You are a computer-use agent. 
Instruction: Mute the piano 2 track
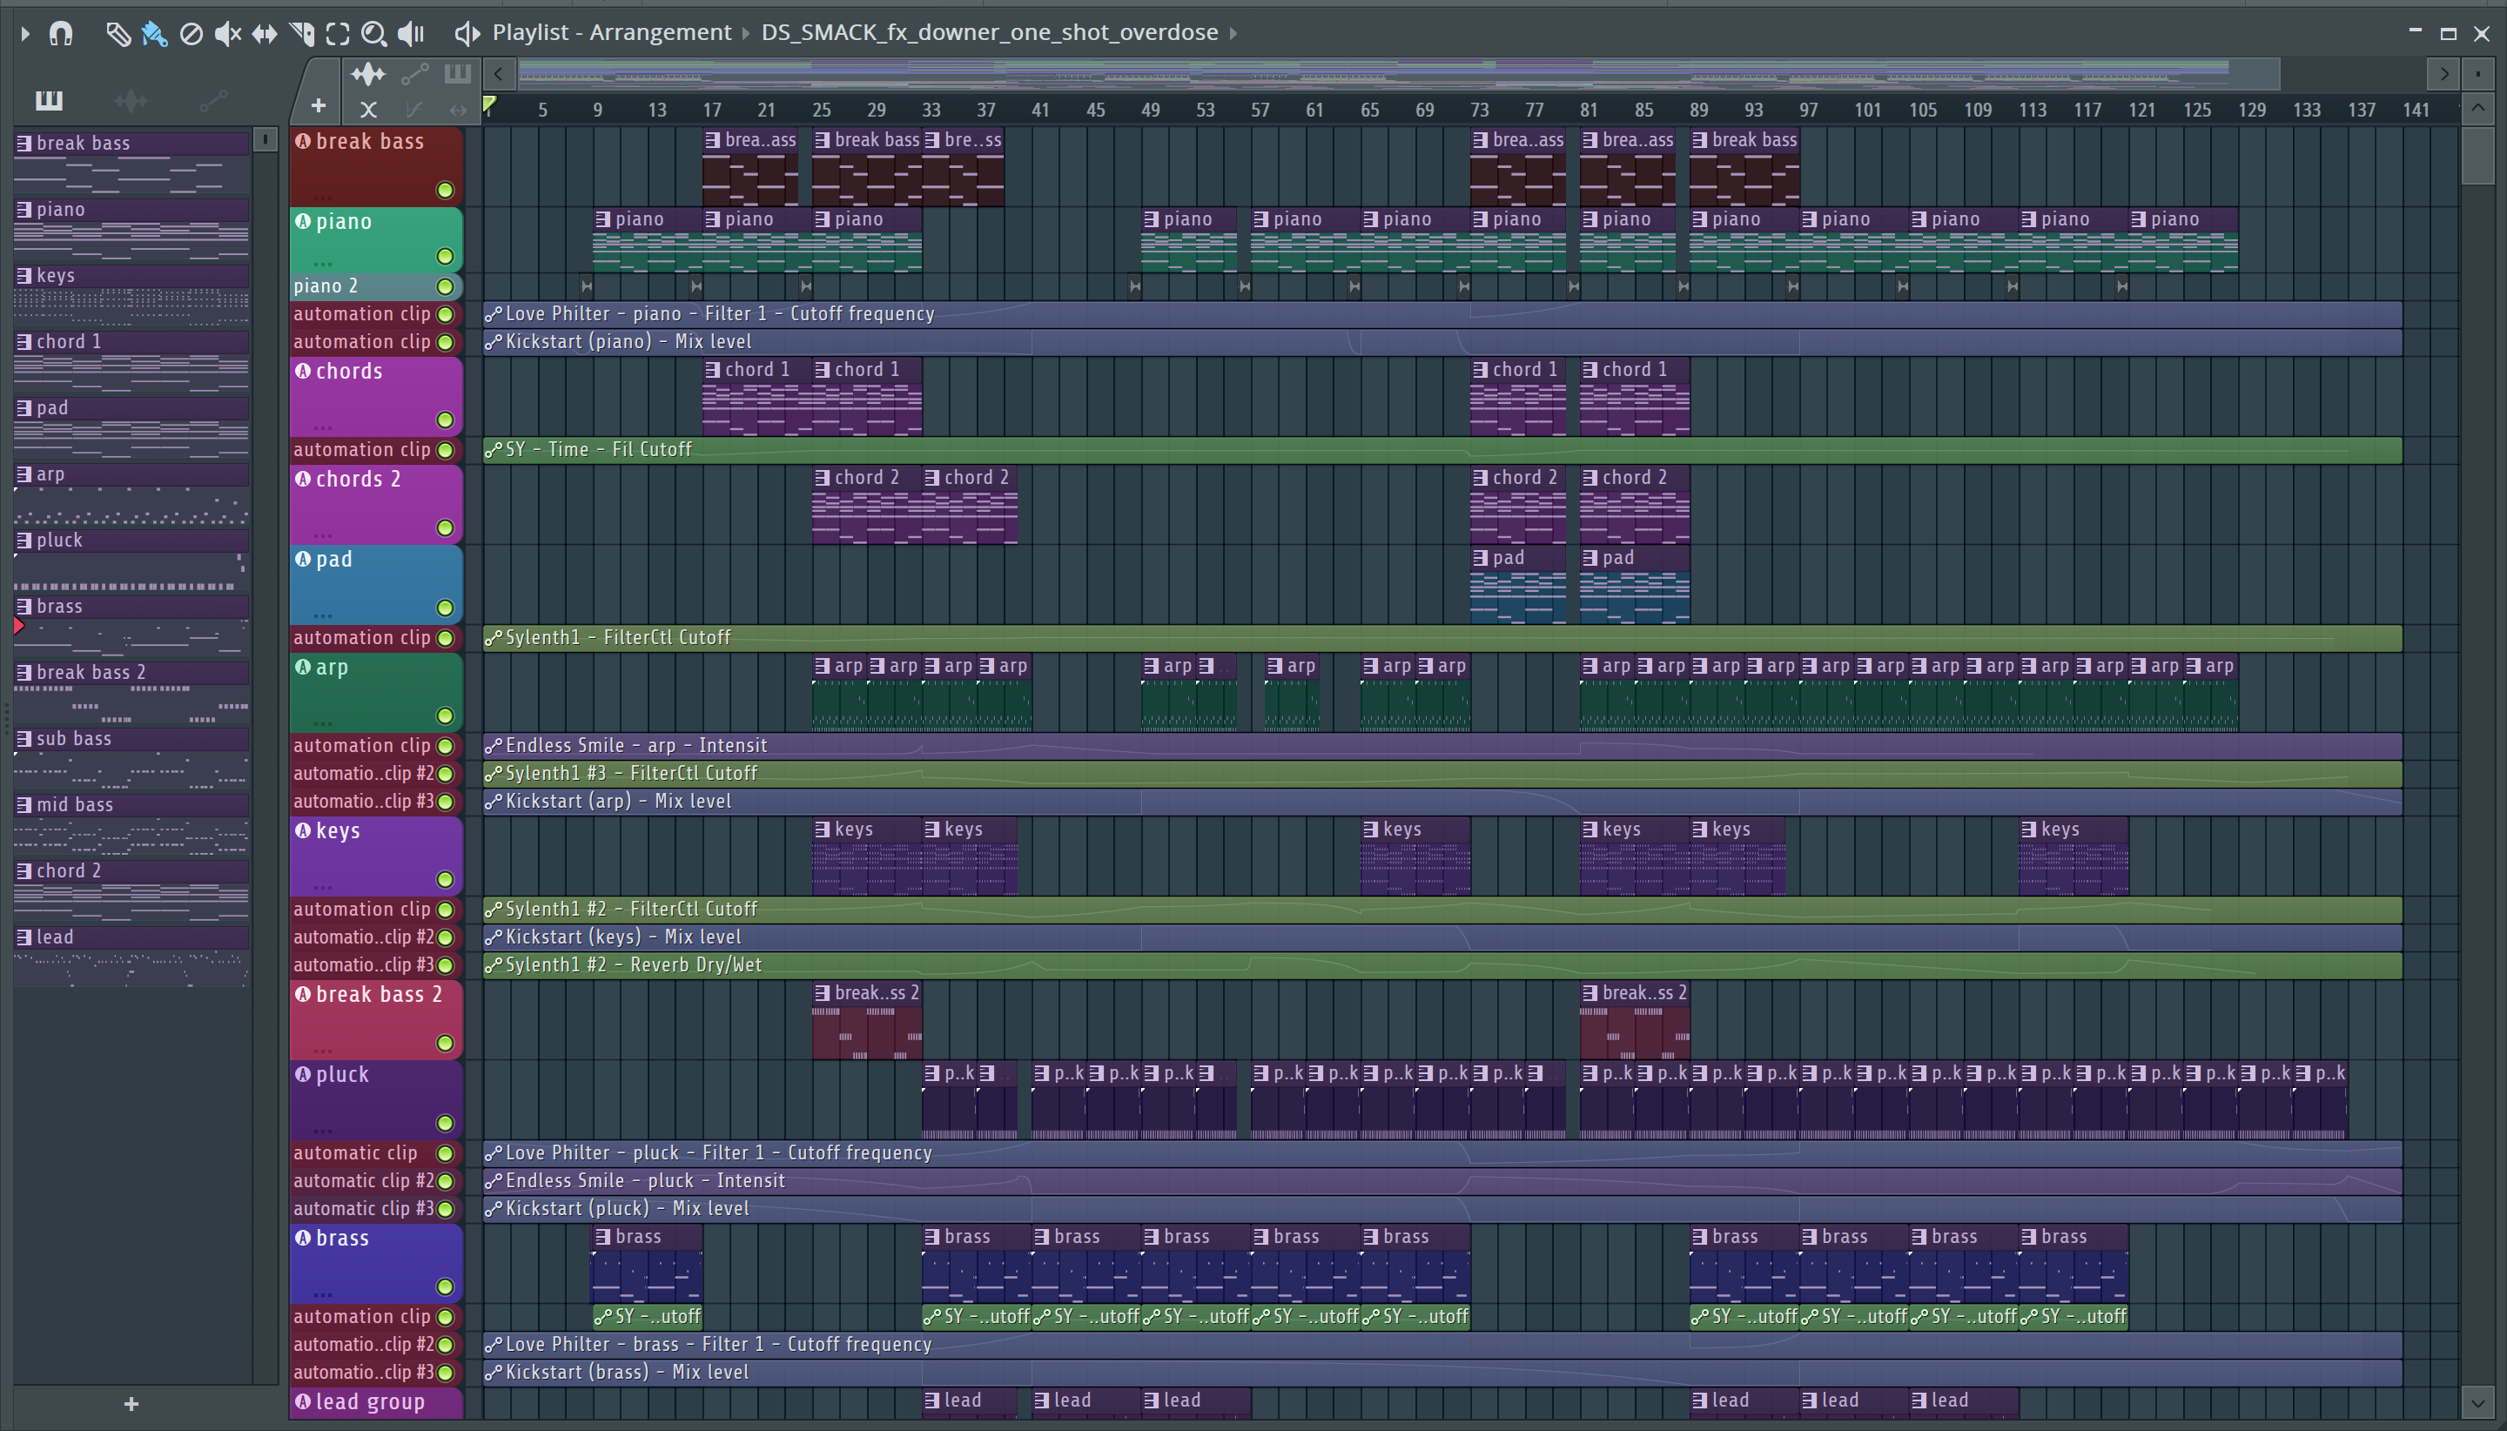445,286
